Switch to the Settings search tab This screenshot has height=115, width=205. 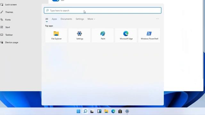click(x=80, y=19)
